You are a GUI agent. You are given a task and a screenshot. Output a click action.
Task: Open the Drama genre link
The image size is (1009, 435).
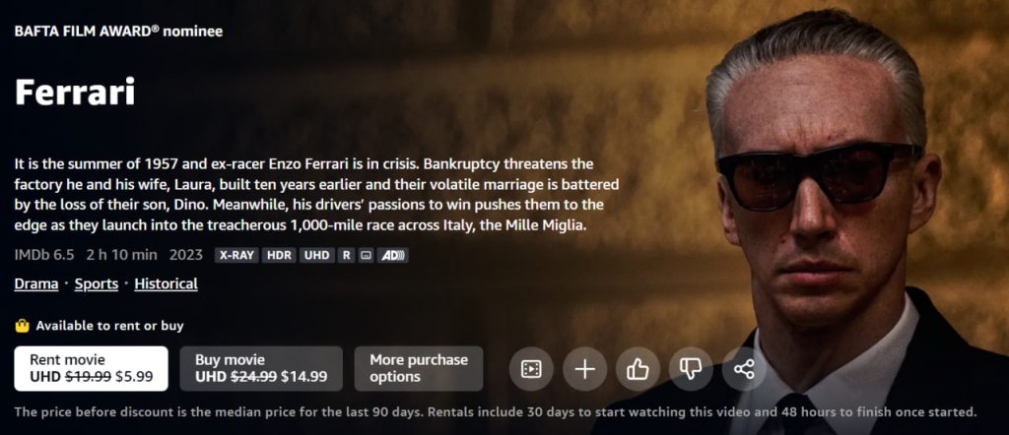[x=36, y=283]
